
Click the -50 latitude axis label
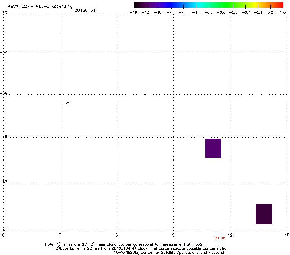click(x=4, y=13)
